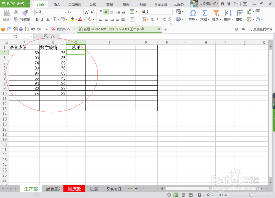The width and height of the screenshot is (275, 198).
Task: Open the font size dropdown showing 12
Action: (82, 12)
